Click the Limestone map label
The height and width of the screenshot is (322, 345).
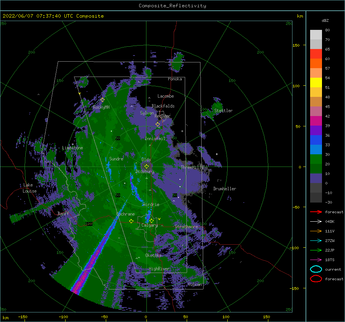(x=72, y=148)
